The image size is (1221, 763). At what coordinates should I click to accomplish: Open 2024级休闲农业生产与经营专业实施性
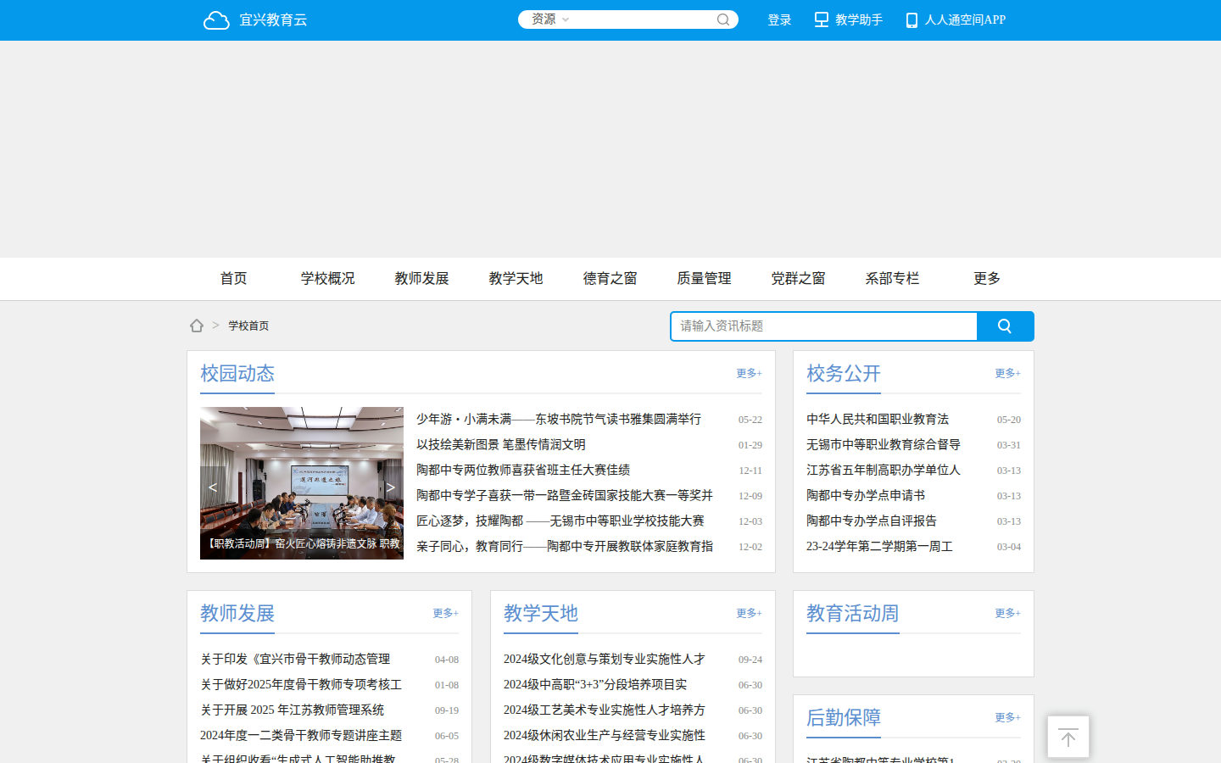pyautogui.click(x=605, y=736)
